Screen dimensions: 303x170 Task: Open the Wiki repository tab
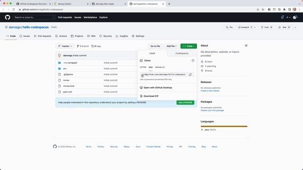point(91,36)
